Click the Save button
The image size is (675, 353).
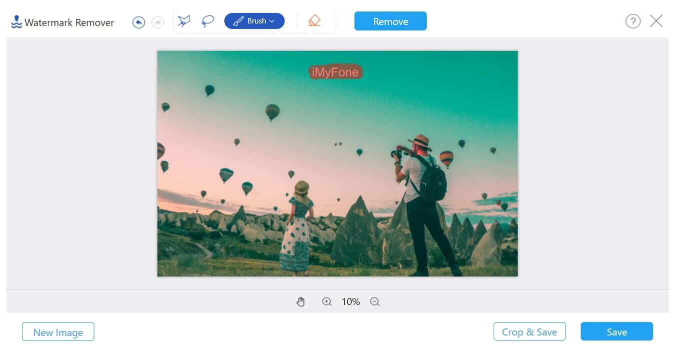(x=617, y=331)
